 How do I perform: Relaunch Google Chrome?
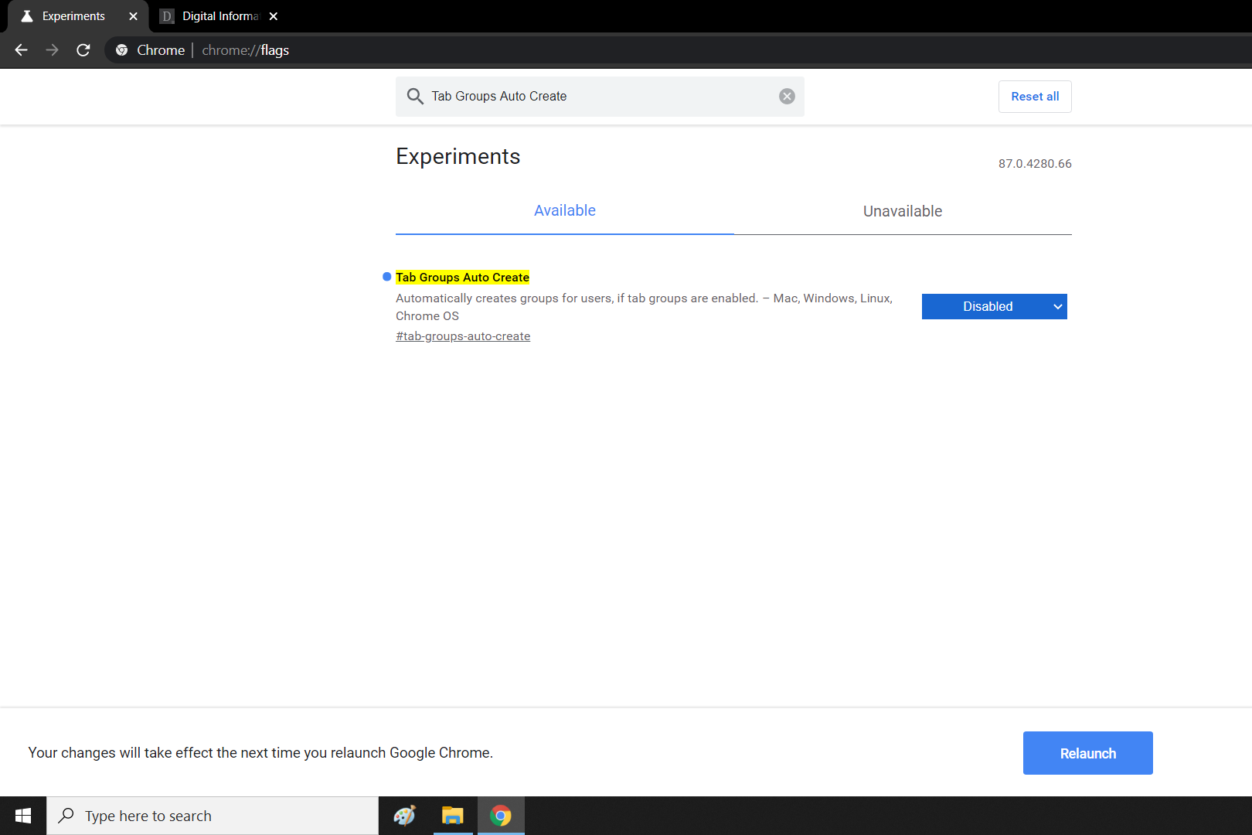(x=1088, y=753)
